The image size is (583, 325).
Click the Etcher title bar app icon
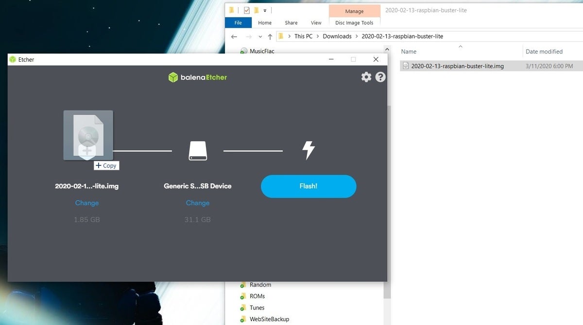(13, 59)
